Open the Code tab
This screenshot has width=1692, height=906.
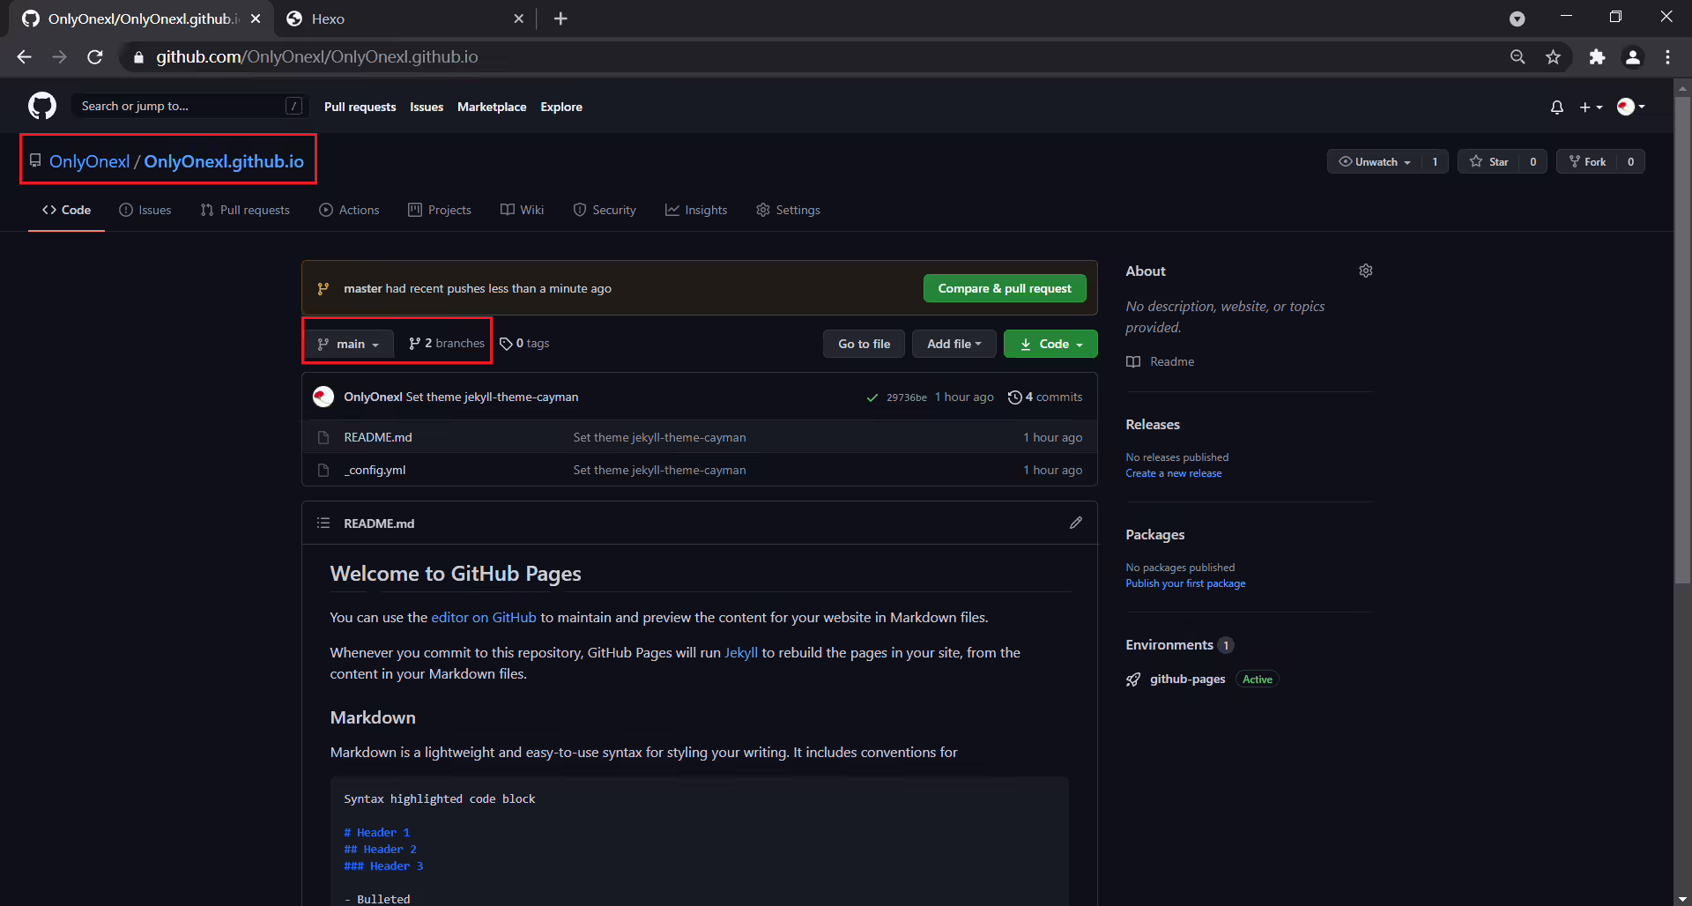(x=66, y=210)
